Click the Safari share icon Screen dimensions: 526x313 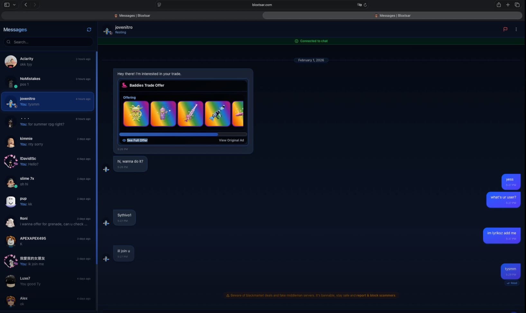(x=499, y=5)
